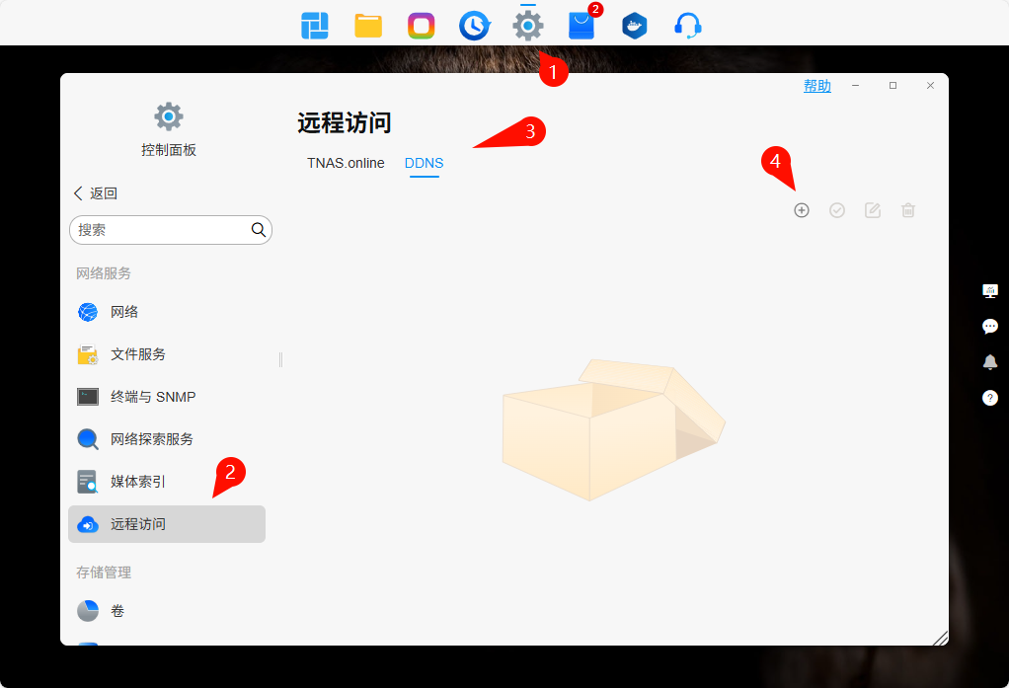
Task: Add a new DDNS entry with plus icon
Action: (x=801, y=210)
